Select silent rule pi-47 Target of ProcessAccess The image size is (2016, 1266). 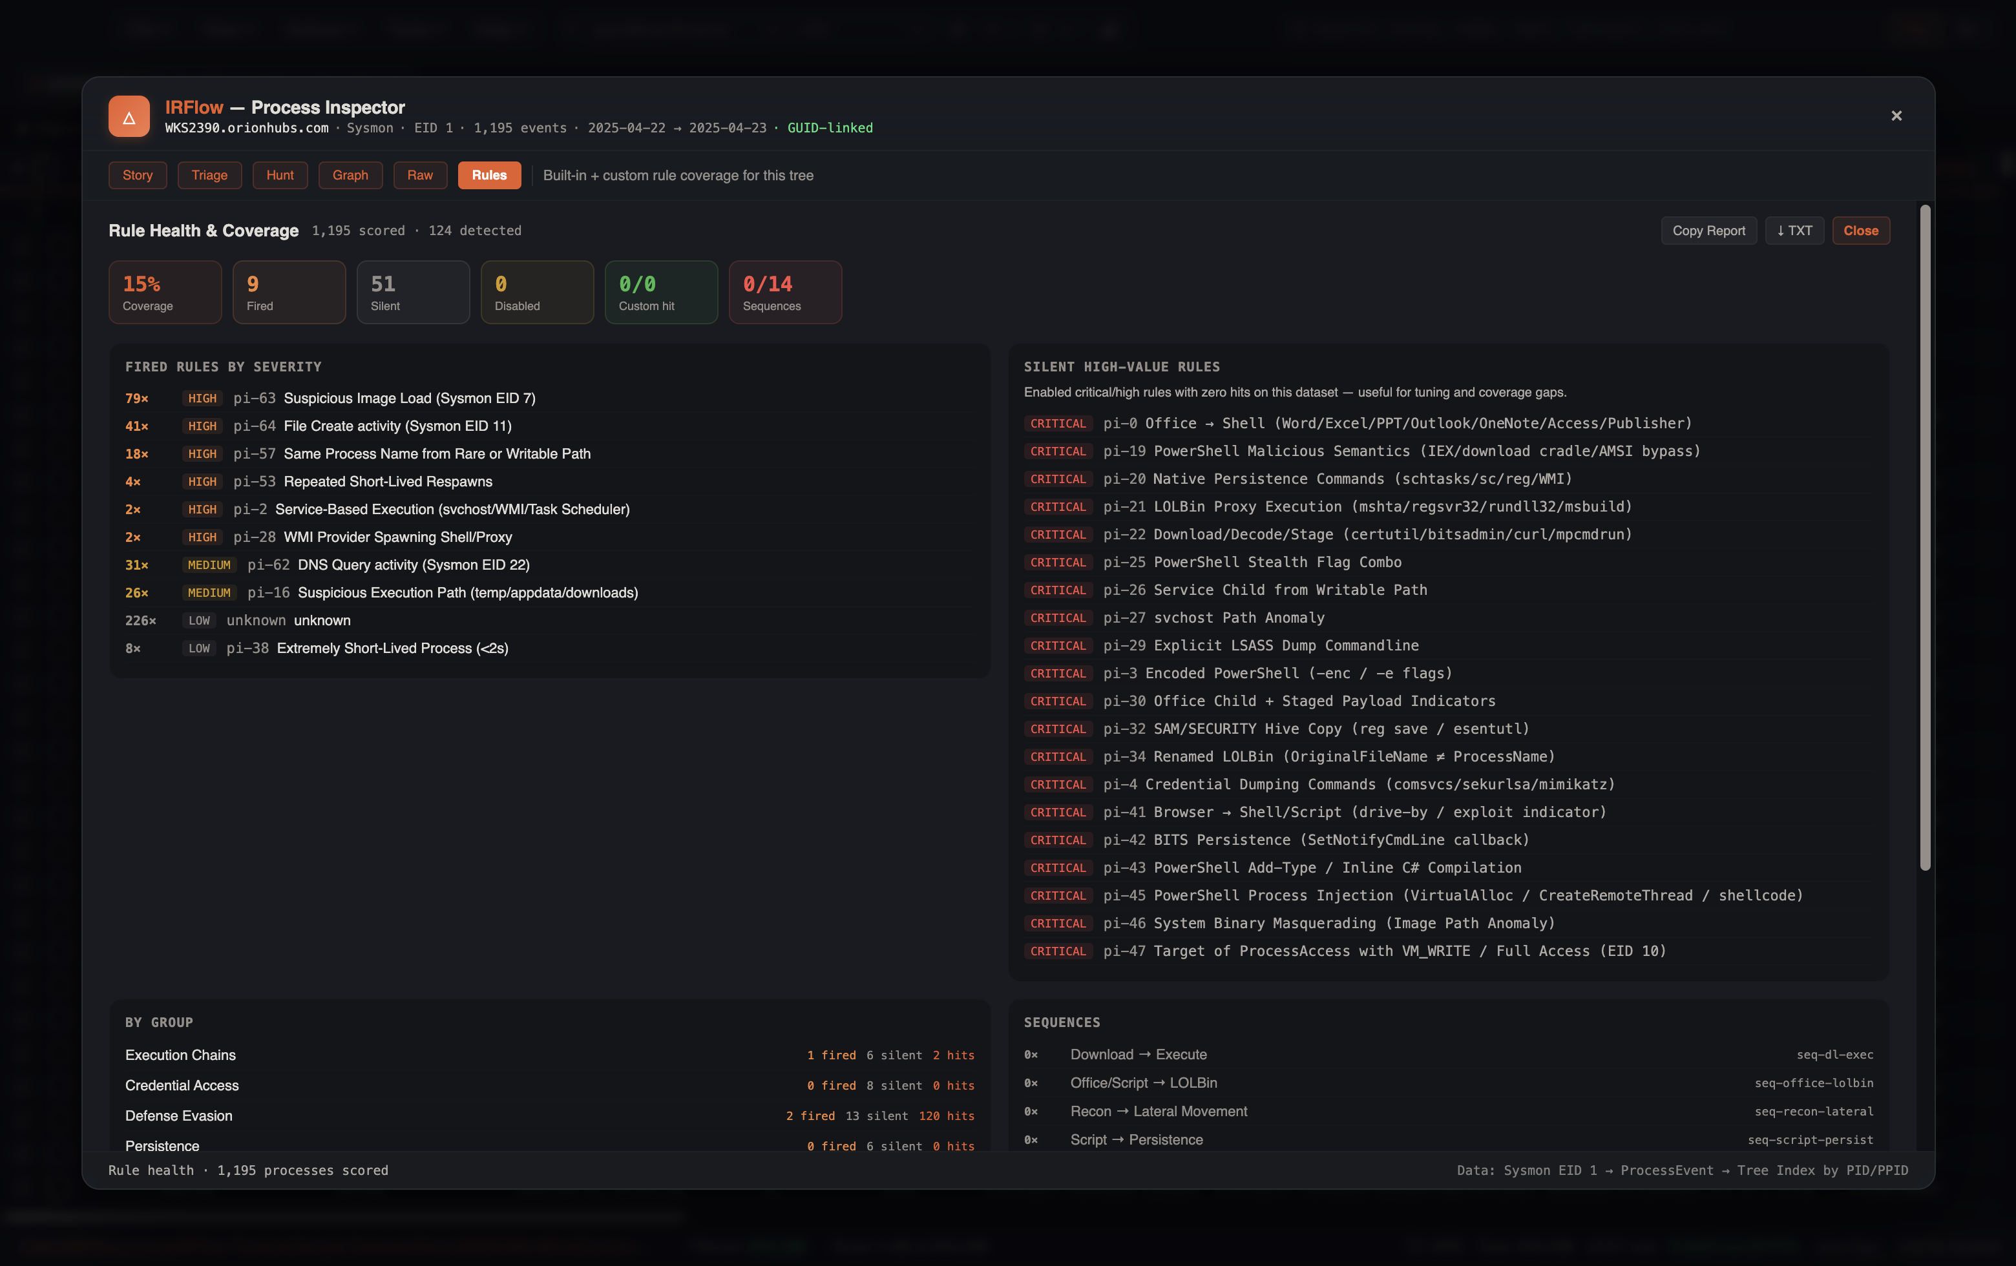(1449, 951)
